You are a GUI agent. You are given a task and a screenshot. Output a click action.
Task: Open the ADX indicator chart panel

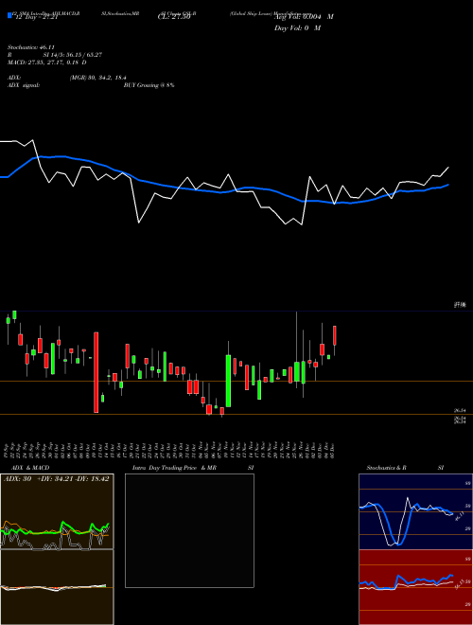pyautogui.click(x=57, y=511)
